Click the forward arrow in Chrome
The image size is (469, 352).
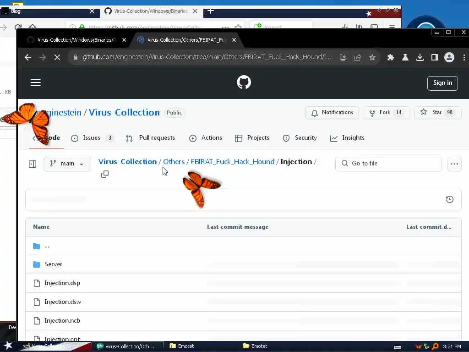(x=43, y=57)
